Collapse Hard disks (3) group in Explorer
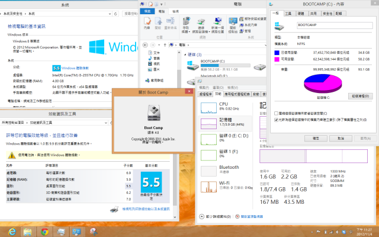The height and width of the screenshot is (237, 379). 185,55
